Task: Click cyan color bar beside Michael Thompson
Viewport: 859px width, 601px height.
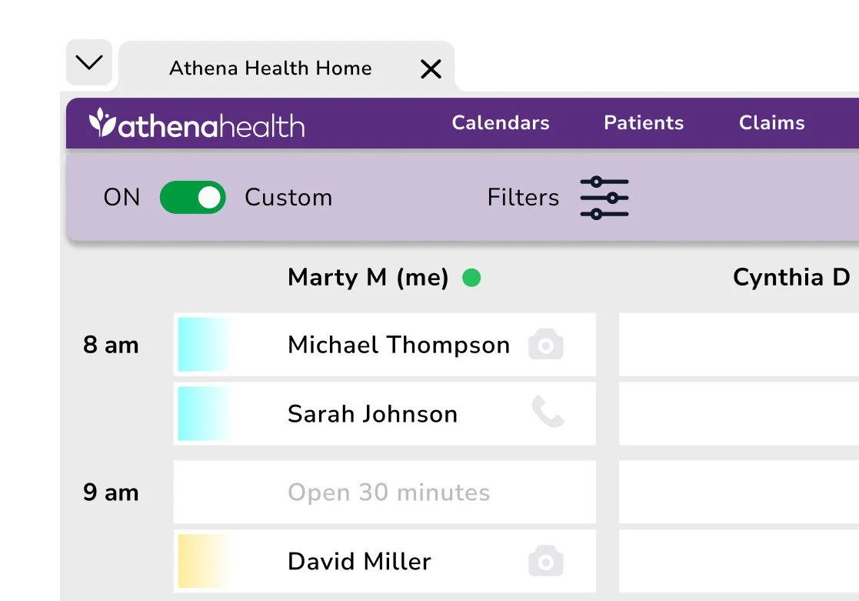Action: pyautogui.click(x=204, y=345)
